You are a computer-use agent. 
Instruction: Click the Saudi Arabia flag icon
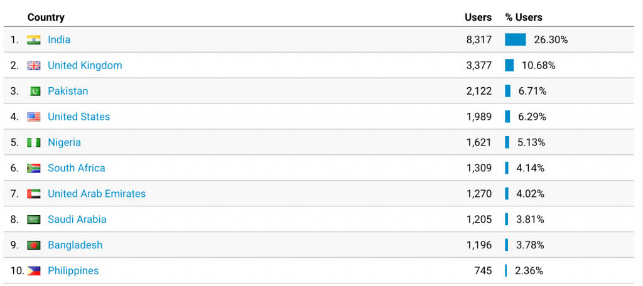[x=34, y=220]
